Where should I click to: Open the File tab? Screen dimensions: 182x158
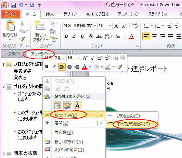[11, 14]
